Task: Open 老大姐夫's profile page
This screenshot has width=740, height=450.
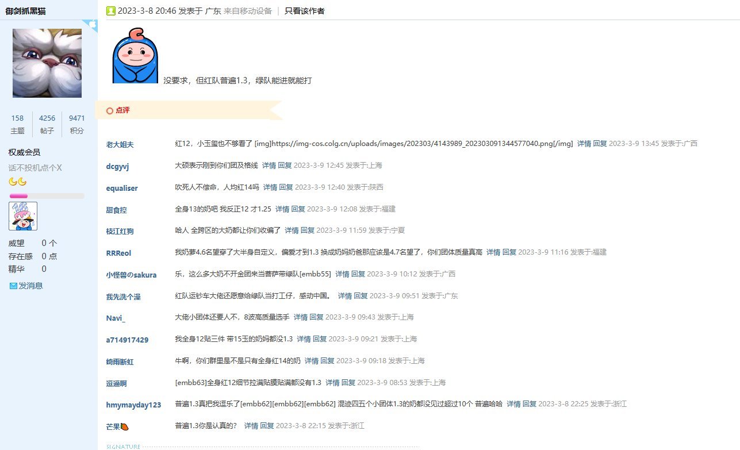Action: point(120,143)
